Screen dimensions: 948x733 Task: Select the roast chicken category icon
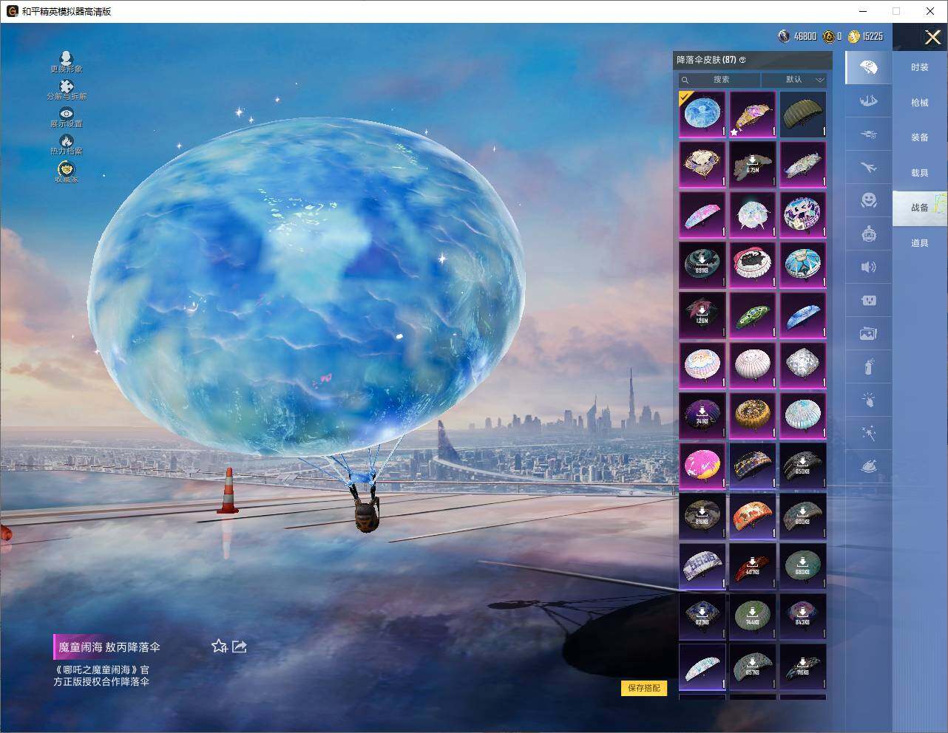pos(869,466)
